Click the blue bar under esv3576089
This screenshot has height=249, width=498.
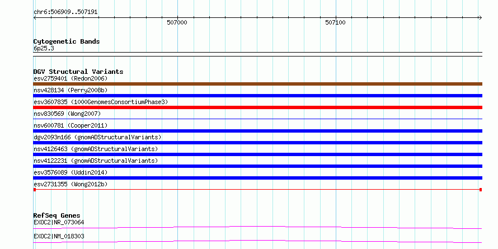coord(257,178)
